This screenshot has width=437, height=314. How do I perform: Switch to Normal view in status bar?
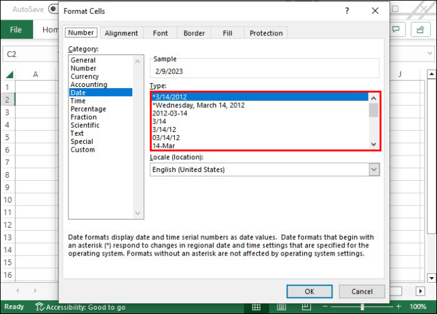click(256, 307)
